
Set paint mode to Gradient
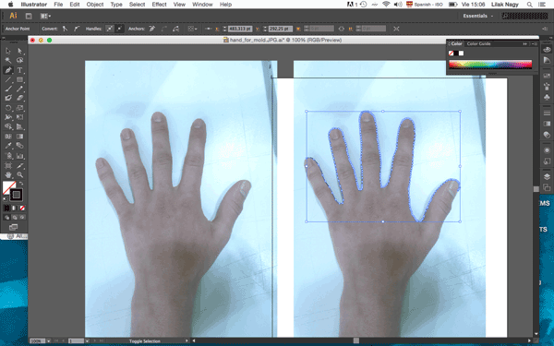click(x=15, y=208)
